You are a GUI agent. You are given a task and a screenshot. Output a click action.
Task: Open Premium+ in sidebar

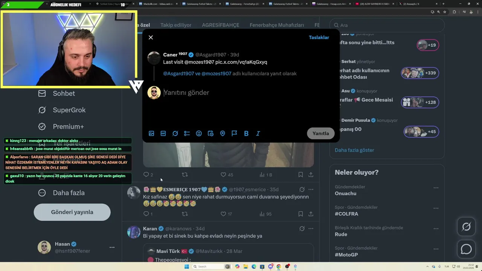(61, 126)
